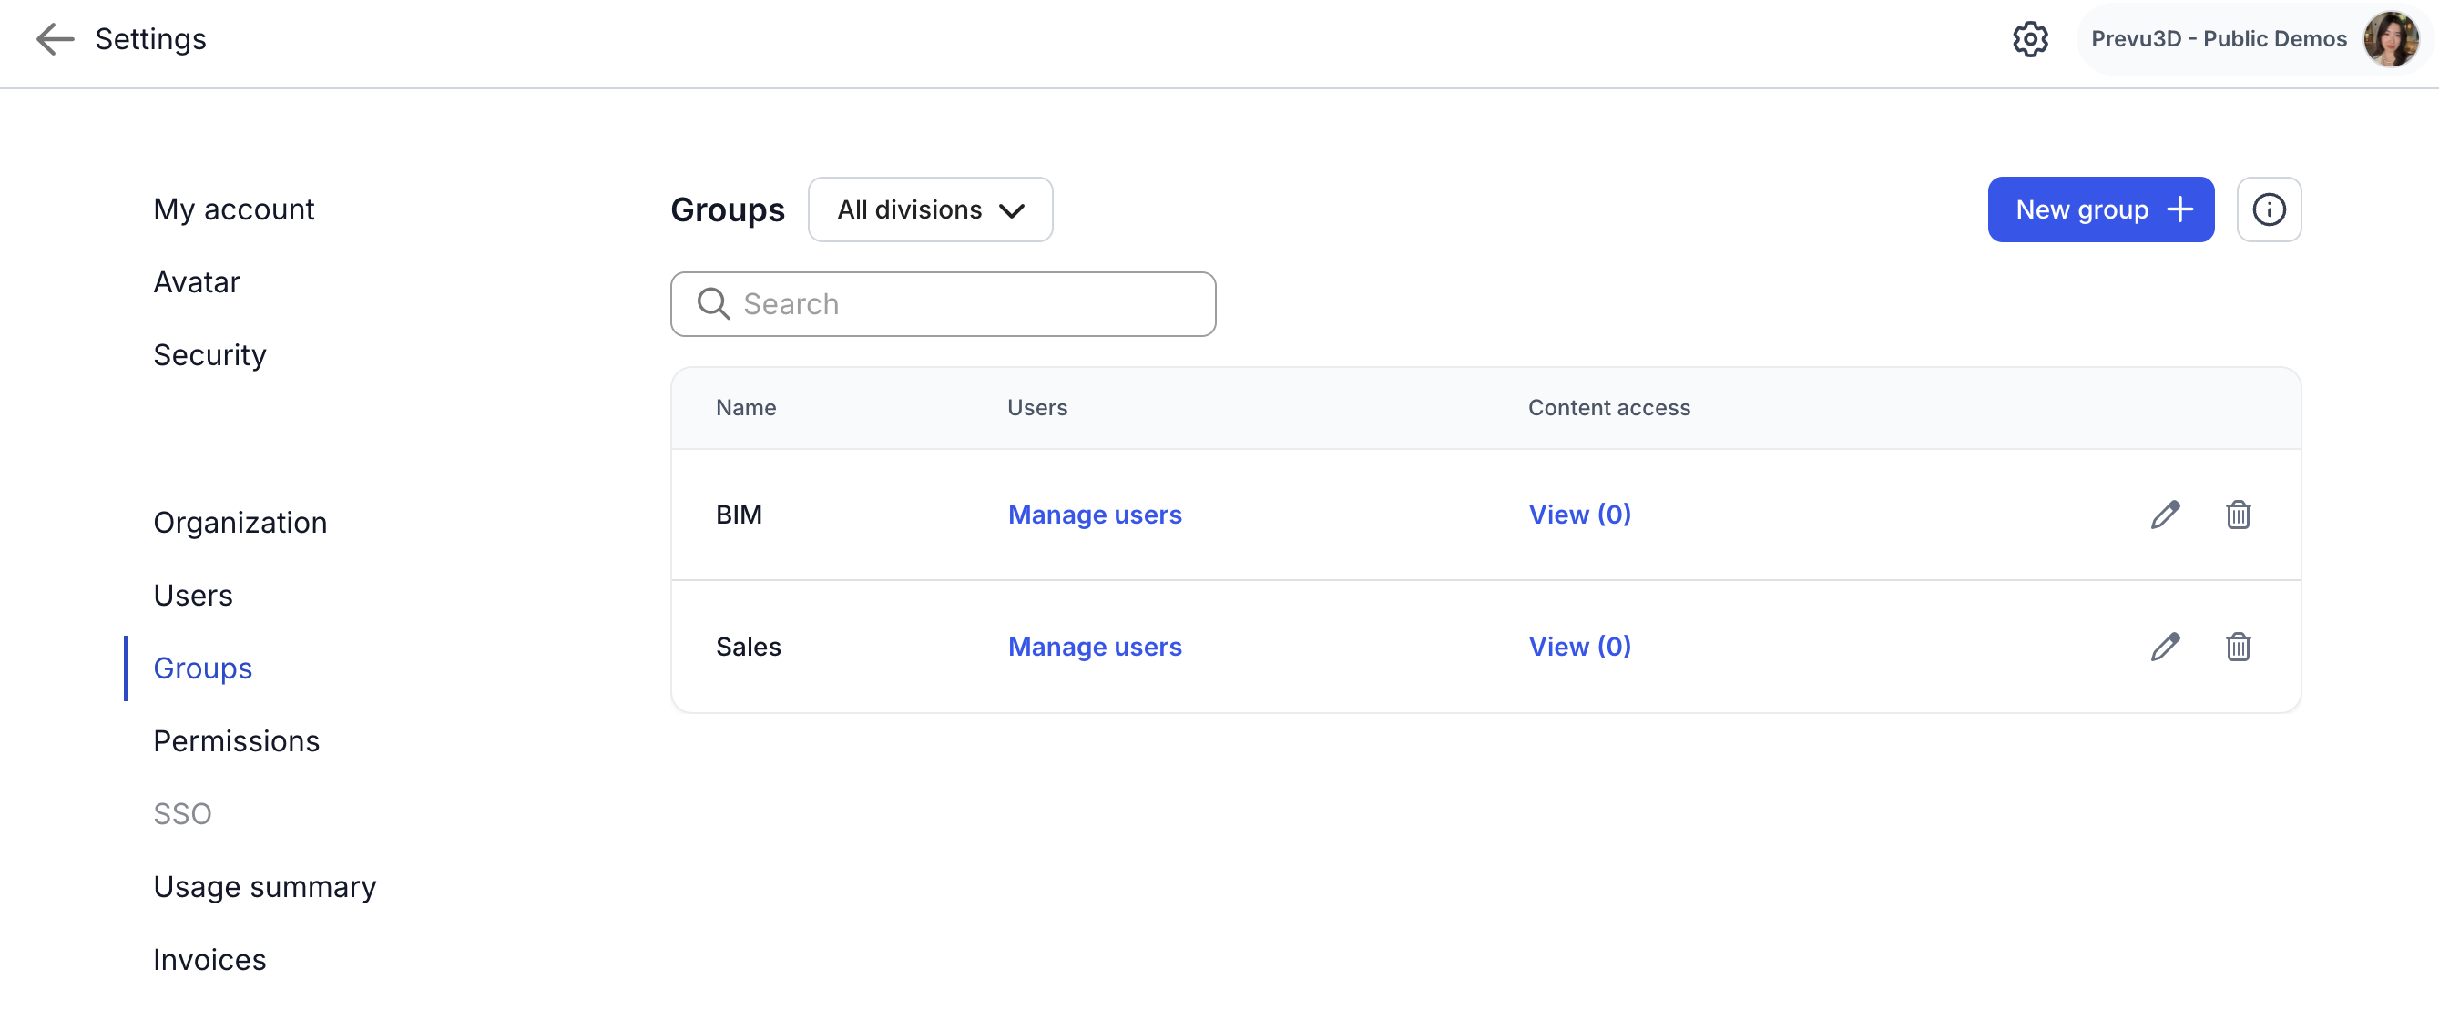Edit the Sales group with pencil icon
Screen dimensions: 2439x1020
point(2165,646)
